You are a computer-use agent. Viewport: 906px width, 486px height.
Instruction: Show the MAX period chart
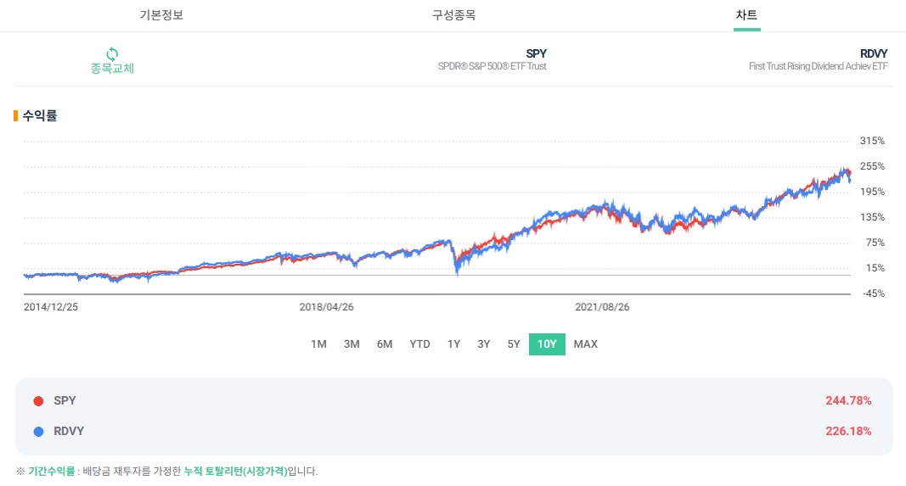pos(585,344)
